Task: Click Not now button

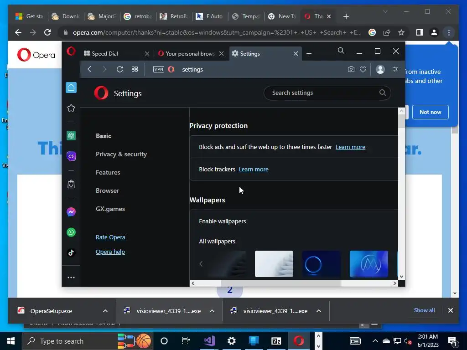Action: coord(431,112)
